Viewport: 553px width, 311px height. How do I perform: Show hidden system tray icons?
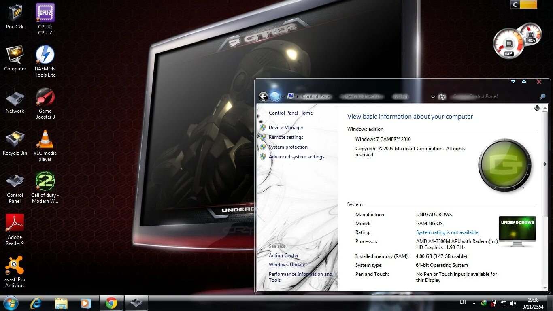point(474,303)
